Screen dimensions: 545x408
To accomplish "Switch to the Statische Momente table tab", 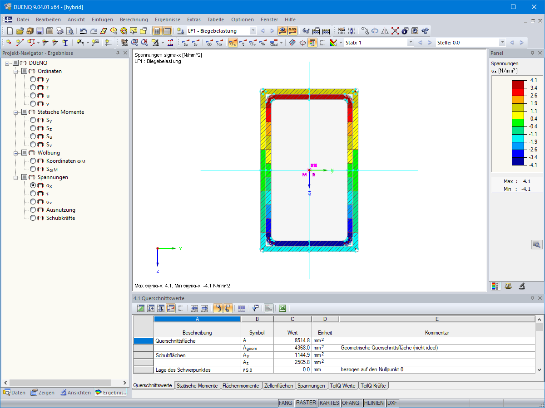I will tap(198, 386).
